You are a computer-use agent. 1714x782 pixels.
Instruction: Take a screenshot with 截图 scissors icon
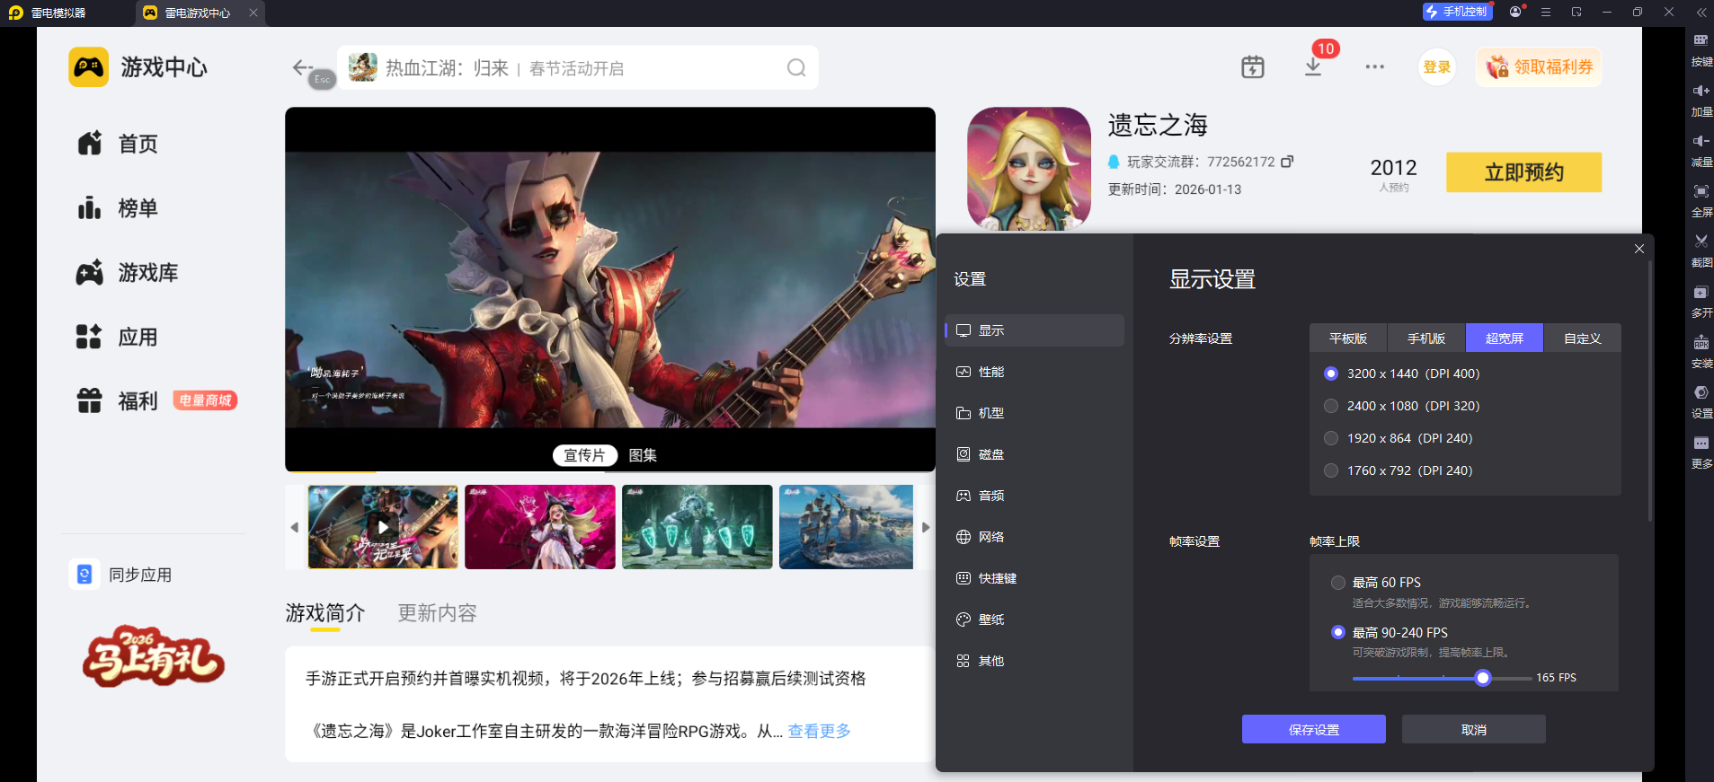point(1701,242)
